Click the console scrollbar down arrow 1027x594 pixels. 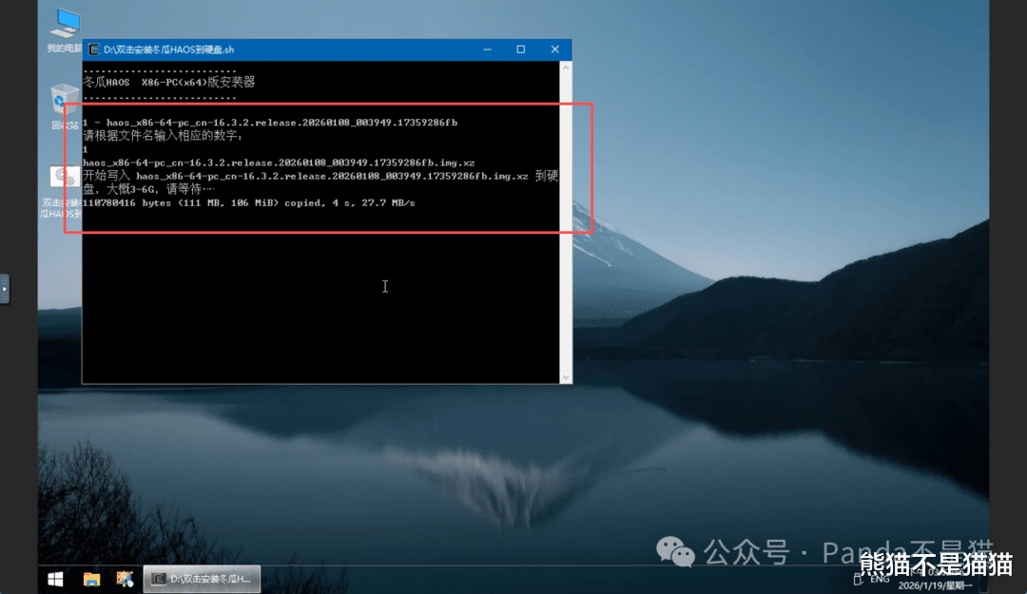pos(566,378)
